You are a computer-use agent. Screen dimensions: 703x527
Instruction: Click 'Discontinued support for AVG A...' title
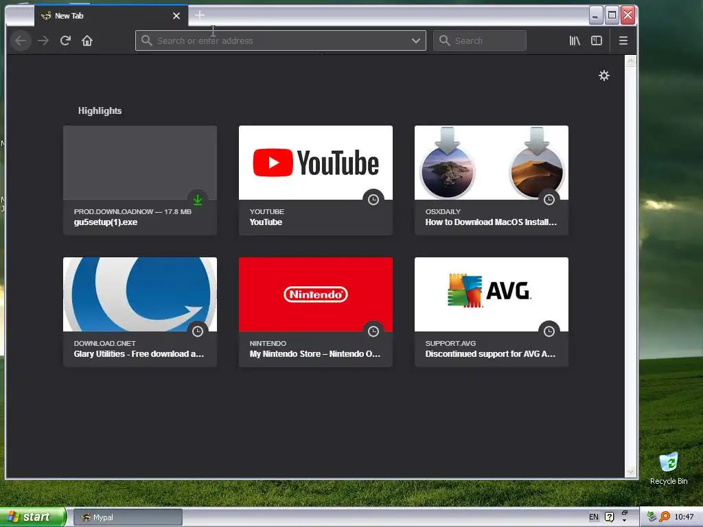490,354
